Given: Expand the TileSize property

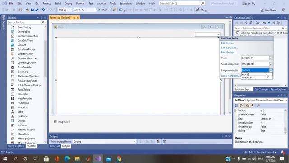Looking at the screenshot, I should pyautogui.click(x=235, y=110).
